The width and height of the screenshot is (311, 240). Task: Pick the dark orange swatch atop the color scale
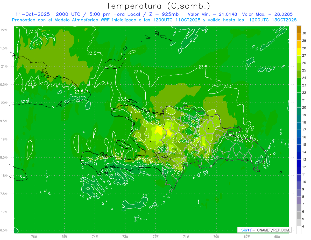(299, 30)
